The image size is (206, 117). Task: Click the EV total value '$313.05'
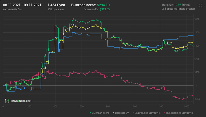(105, 9)
